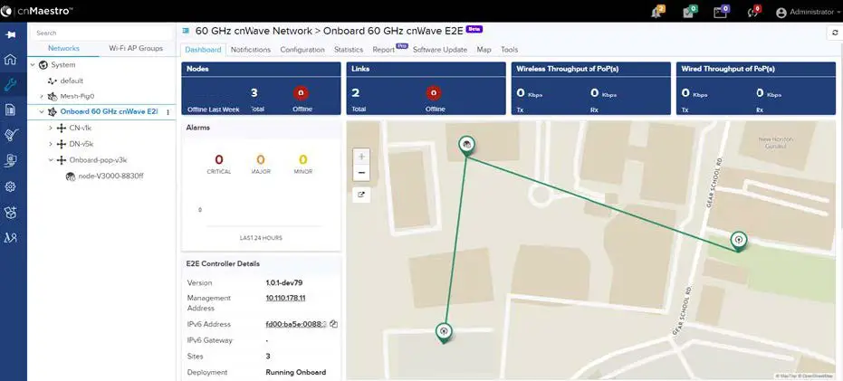
Task: Click the IPv6 address fd00:ba5e:0088 link
Action: (296, 324)
